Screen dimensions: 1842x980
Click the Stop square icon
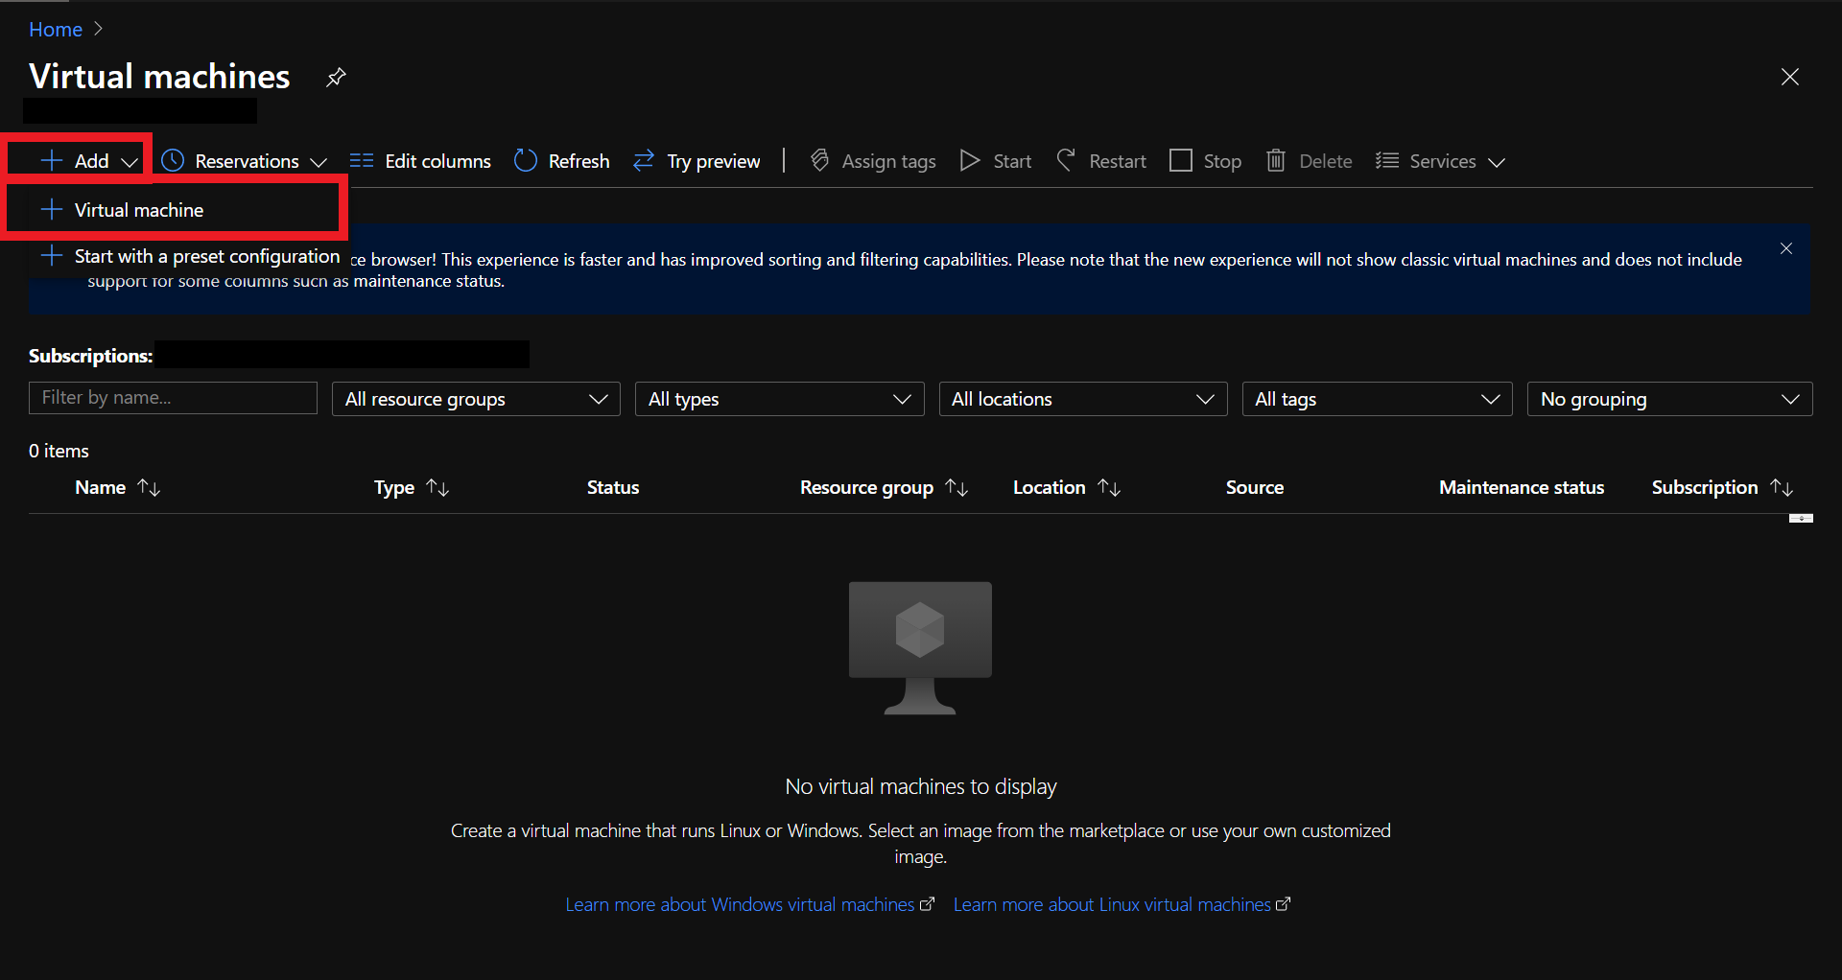click(1181, 160)
